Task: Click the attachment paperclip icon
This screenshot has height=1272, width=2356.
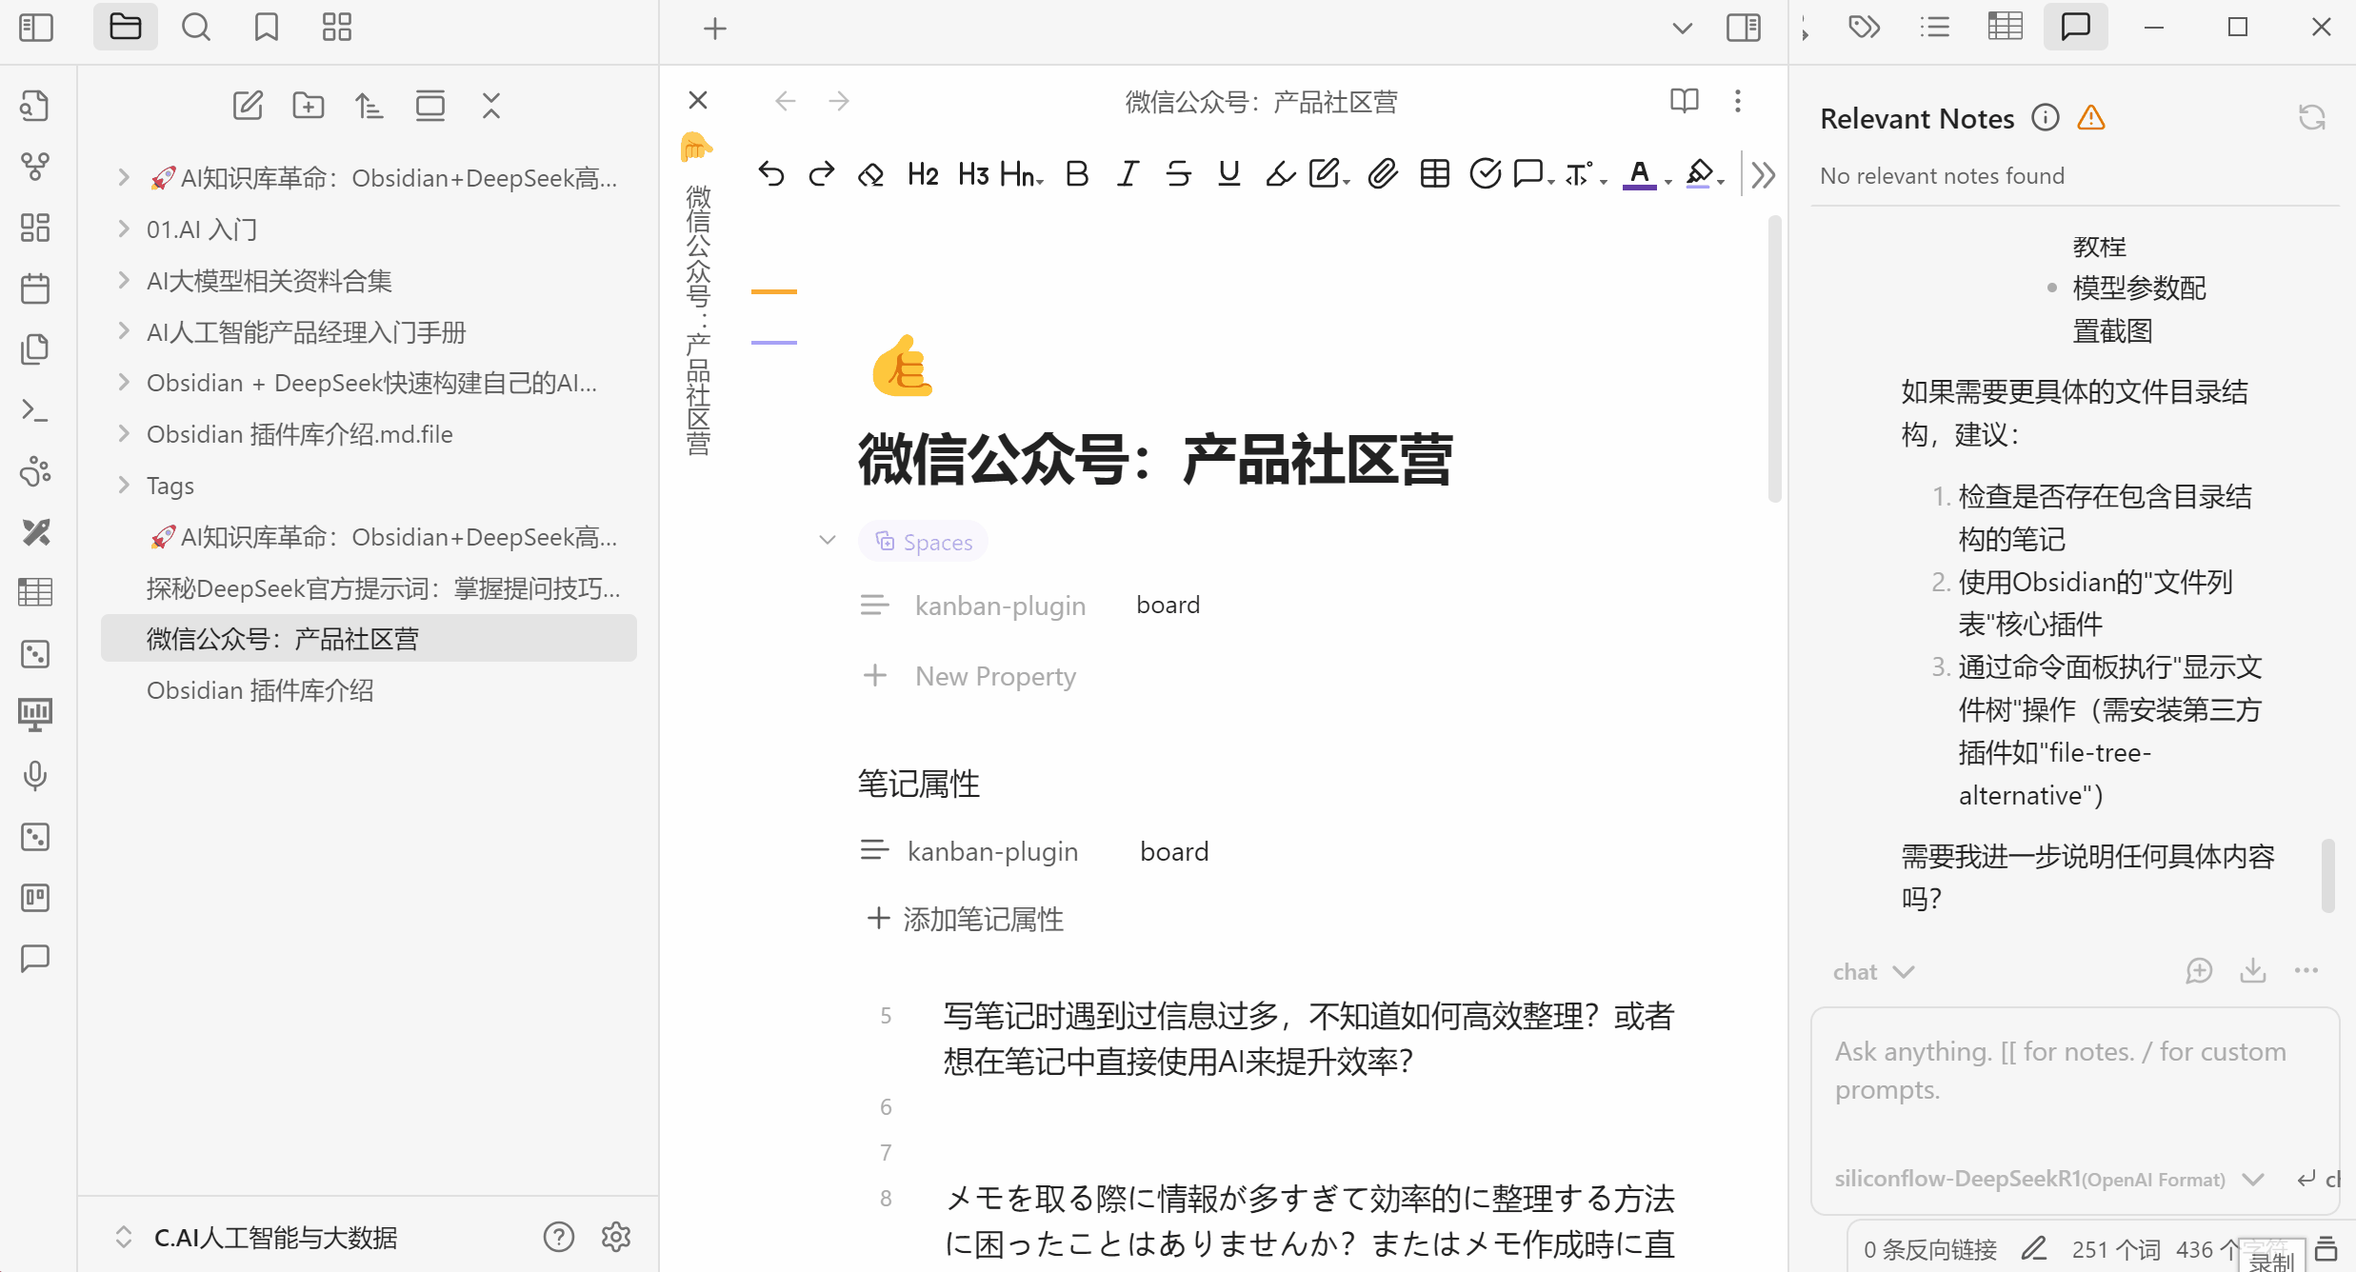Action: [1383, 174]
